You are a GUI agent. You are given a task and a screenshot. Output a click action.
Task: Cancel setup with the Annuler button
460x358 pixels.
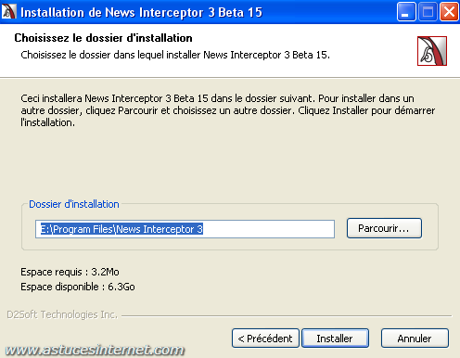[x=415, y=339]
